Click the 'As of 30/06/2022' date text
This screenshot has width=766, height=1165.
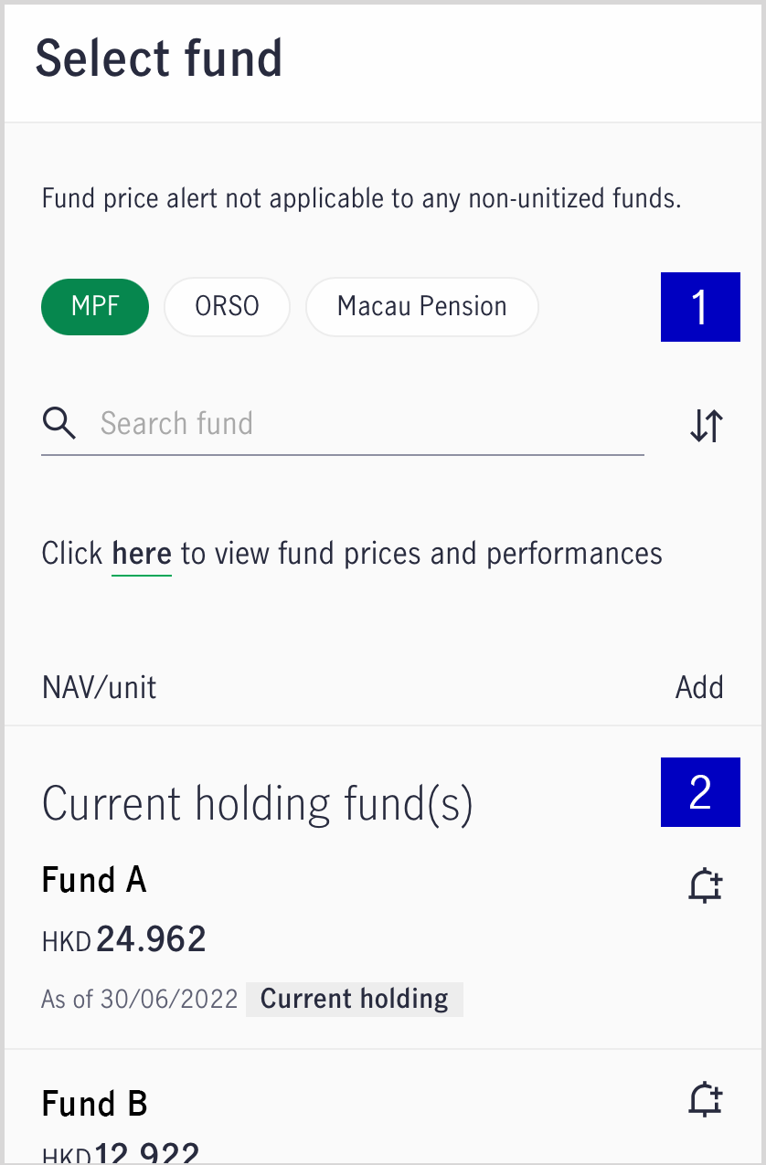pyautogui.click(x=140, y=999)
